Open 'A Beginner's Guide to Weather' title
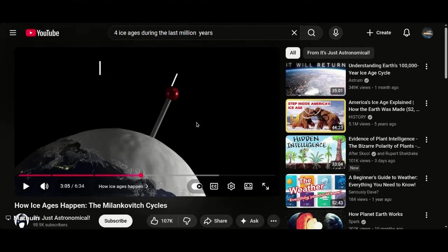This screenshot has width=448, height=252. point(383,181)
